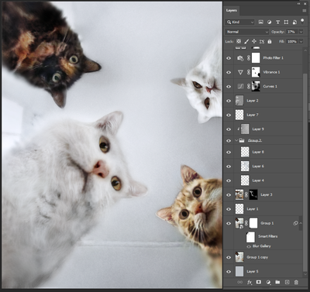Lock transparent pixels icon

pyautogui.click(x=239, y=41)
